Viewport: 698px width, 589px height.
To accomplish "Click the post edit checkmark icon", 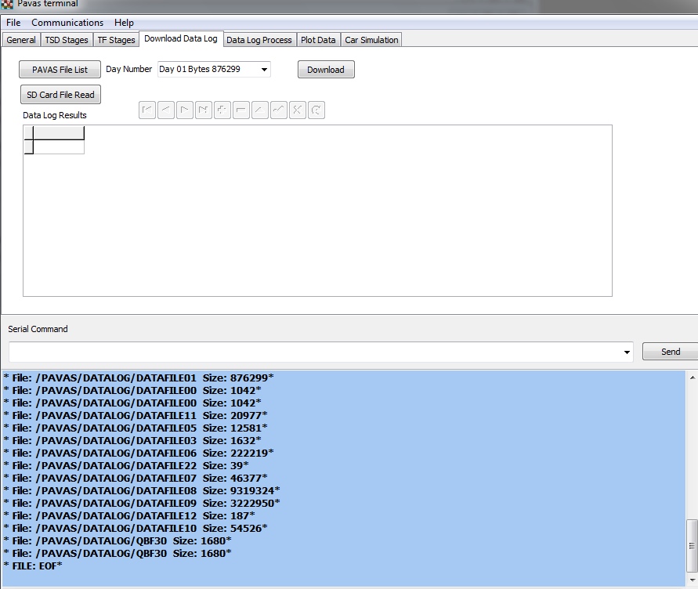I will point(279,110).
